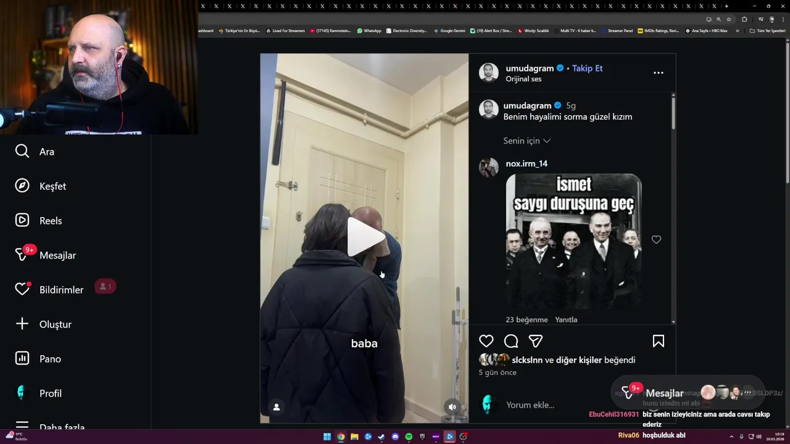Show hidden system tray icons
Viewport: 790px width, 444px height.
731,437
